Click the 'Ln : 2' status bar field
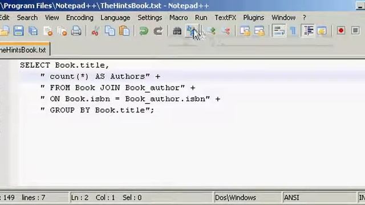This screenshot has height=205, width=365. (x=80, y=198)
